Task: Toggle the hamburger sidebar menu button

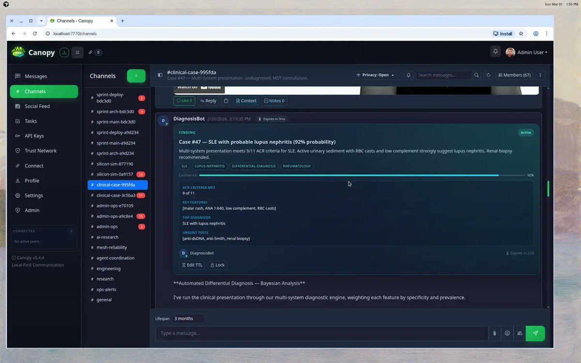Action: pyautogui.click(x=77, y=52)
